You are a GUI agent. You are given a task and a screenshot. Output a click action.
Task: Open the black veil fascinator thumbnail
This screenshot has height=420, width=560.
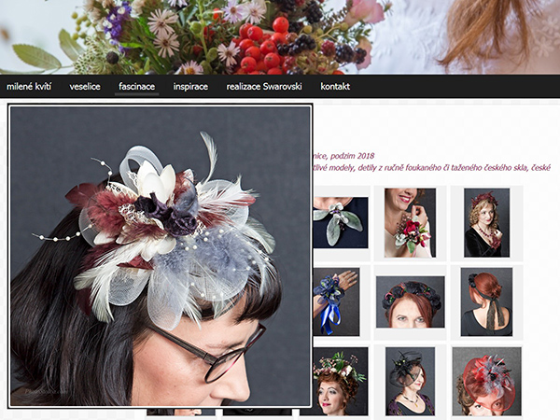pyautogui.click(x=410, y=381)
